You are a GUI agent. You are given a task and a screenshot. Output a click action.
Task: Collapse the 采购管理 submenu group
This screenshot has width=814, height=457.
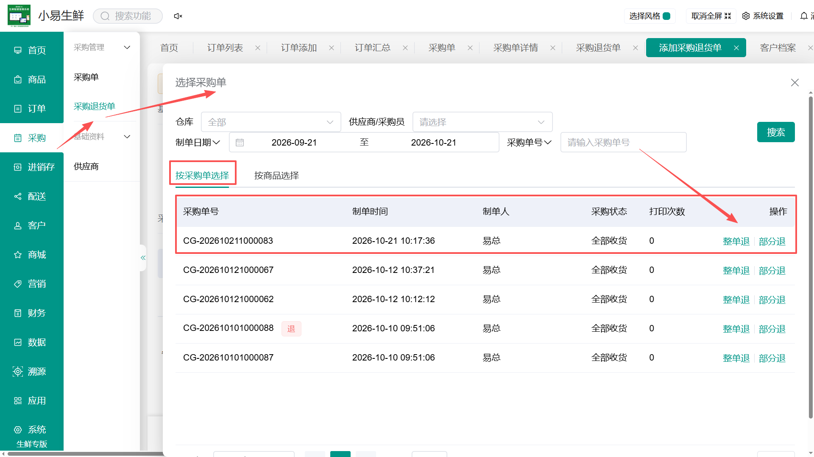(x=127, y=47)
